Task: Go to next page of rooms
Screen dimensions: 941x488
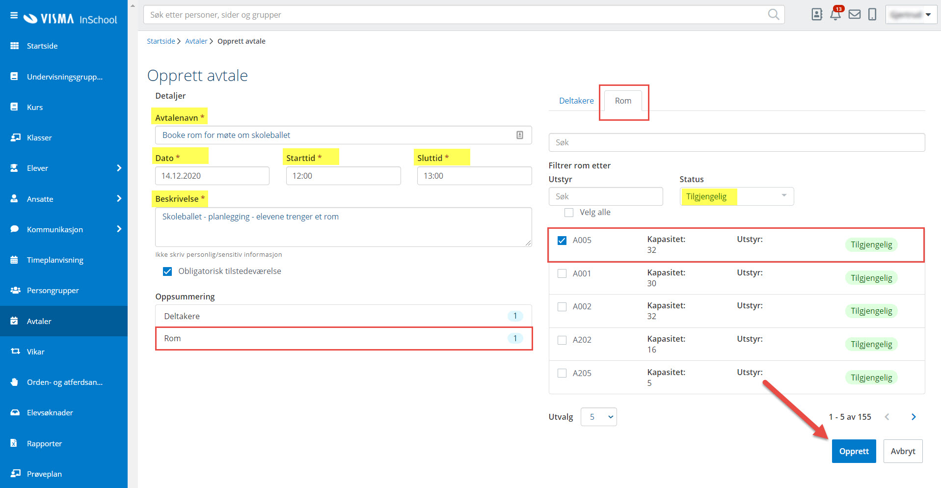Action: point(914,417)
